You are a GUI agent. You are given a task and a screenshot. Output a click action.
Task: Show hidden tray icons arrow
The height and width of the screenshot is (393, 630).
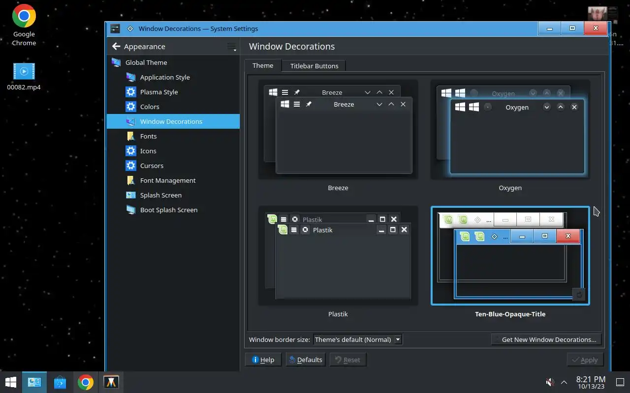click(564, 382)
